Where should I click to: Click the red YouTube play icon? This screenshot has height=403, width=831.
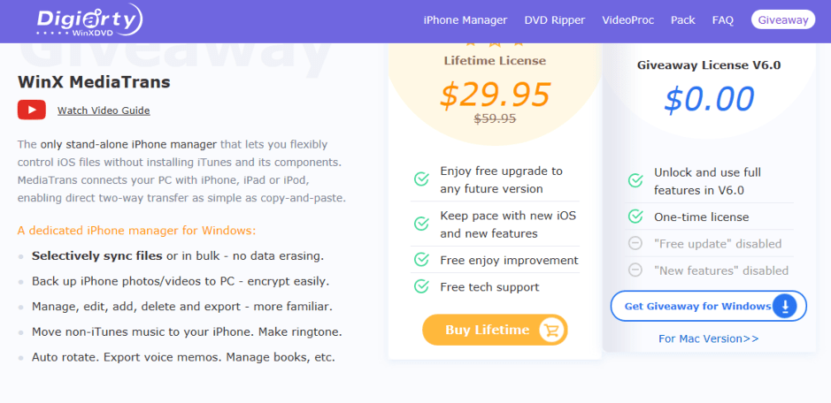pos(32,110)
